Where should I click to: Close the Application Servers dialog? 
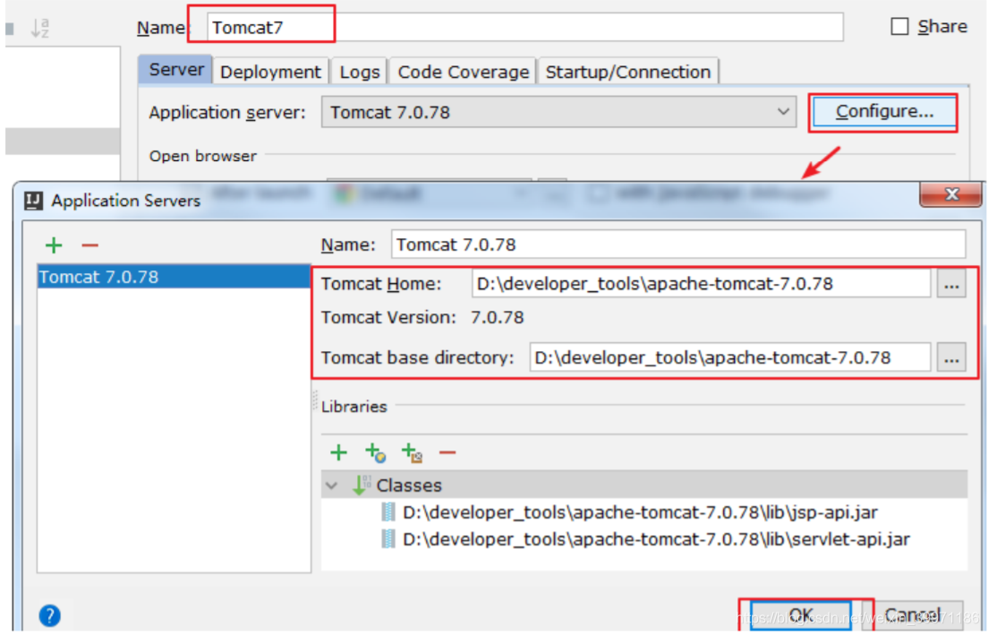(950, 195)
